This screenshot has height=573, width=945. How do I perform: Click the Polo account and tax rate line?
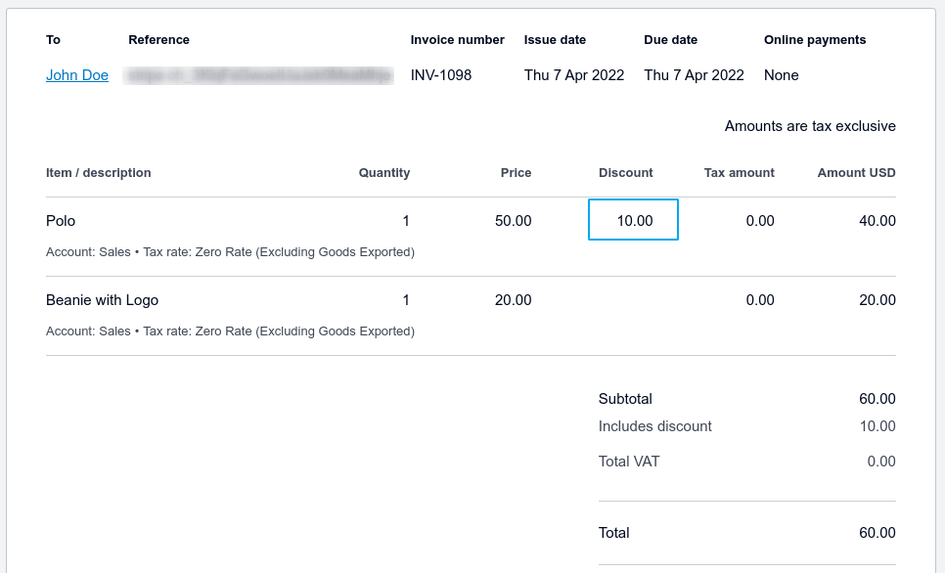point(230,252)
